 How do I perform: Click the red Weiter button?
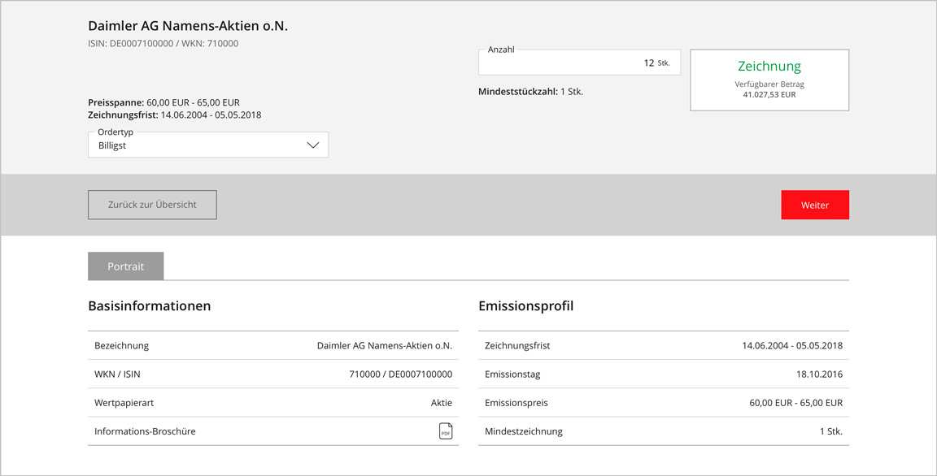pyautogui.click(x=814, y=206)
